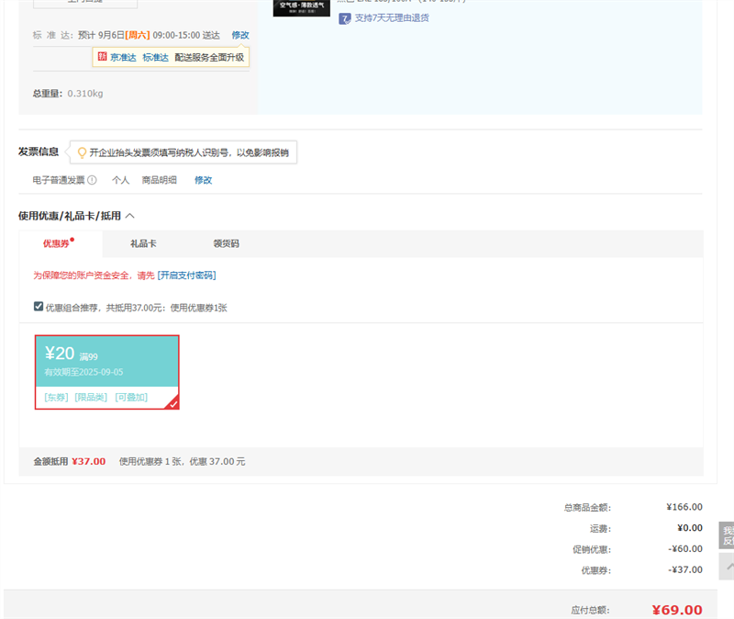Collapse the 使用优惠/礼品卡/抵用 section

pyautogui.click(x=129, y=216)
